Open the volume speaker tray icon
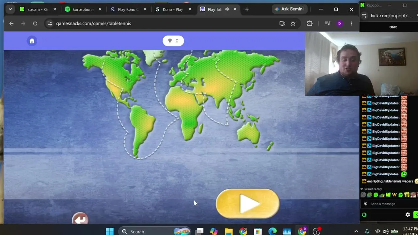This screenshot has width=418, height=235. [x=386, y=231]
